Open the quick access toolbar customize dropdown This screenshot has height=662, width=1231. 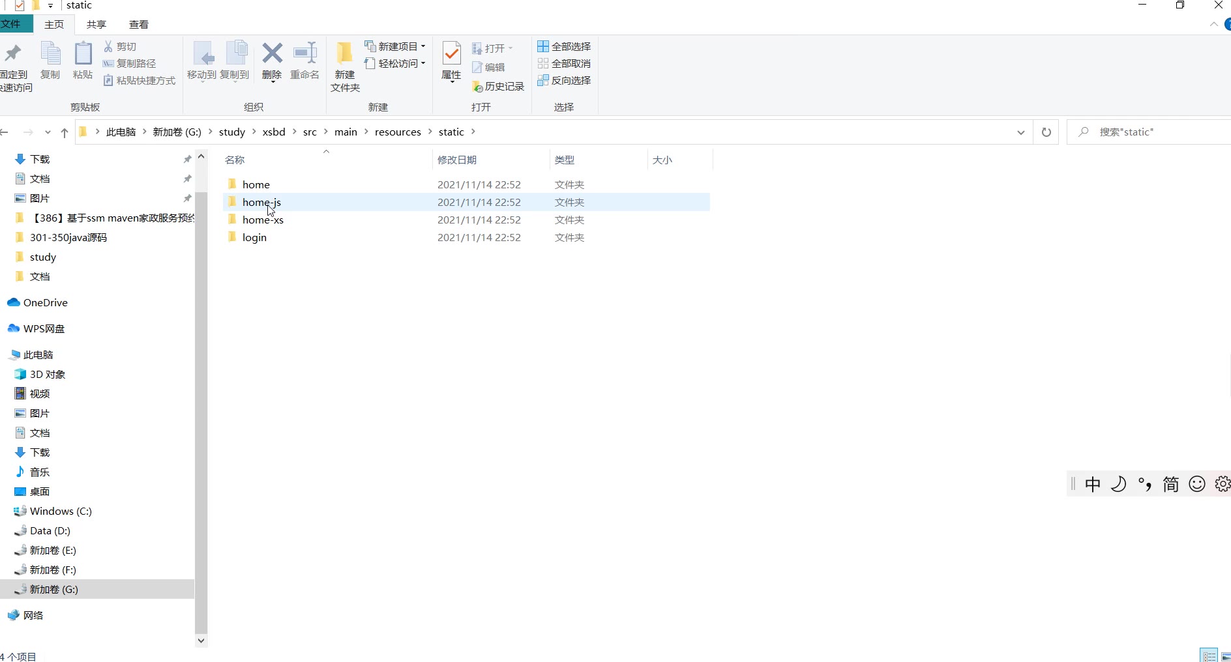tap(50, 6)
